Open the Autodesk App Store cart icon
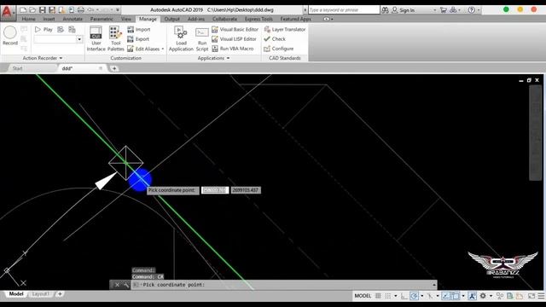Viewport: 546px width, 307px height. click(443, 10)
